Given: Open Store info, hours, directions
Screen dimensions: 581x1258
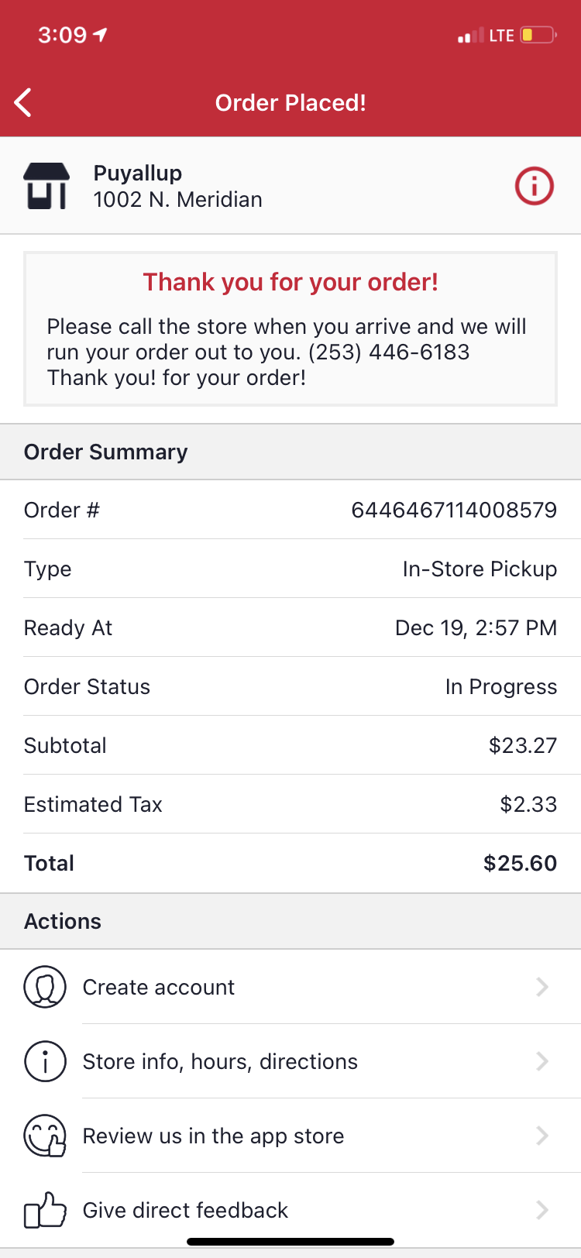Looking at the screenshot, I should pos(220,1061).
